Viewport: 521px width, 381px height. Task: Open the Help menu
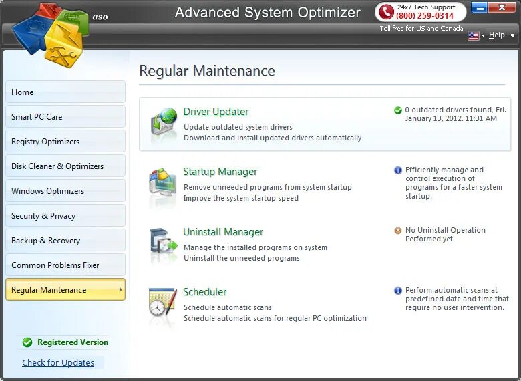[x=496, y=35]
